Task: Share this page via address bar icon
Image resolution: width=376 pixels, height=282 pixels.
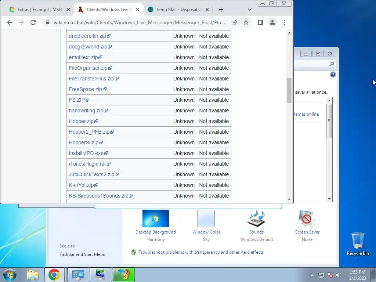Action: pos(234,22)
